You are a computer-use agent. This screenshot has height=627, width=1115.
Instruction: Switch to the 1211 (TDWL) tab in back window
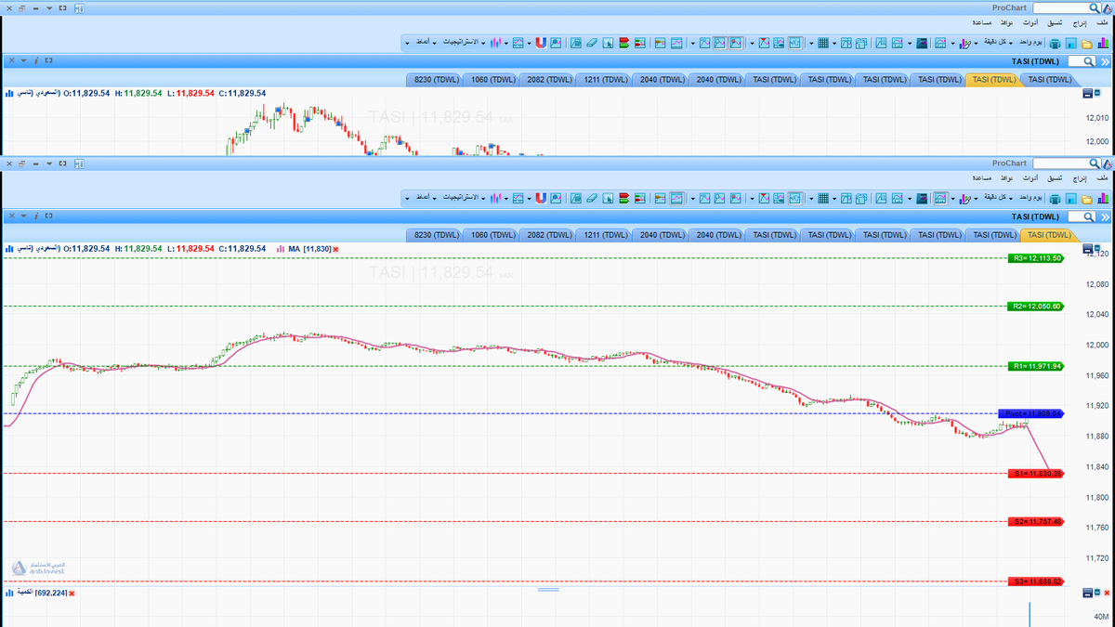click(604, 79)
